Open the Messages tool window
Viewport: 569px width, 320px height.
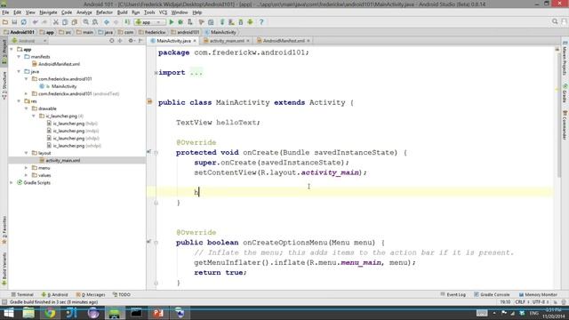click(x=91, y=294)
